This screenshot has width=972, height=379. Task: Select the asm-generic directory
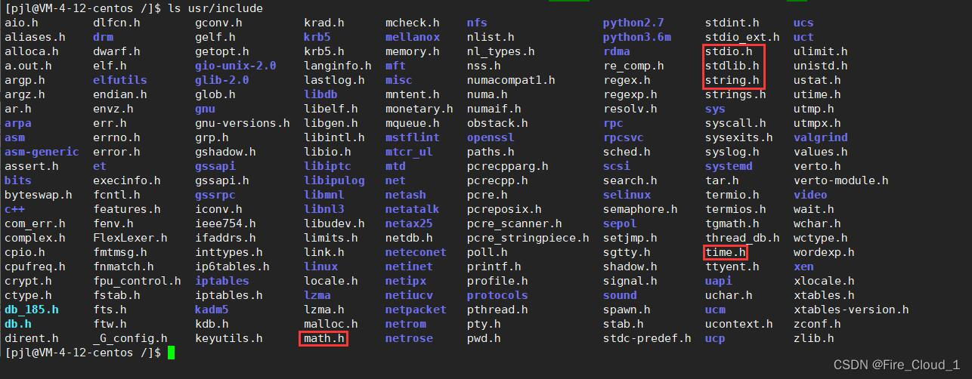[x=42, y=152]
